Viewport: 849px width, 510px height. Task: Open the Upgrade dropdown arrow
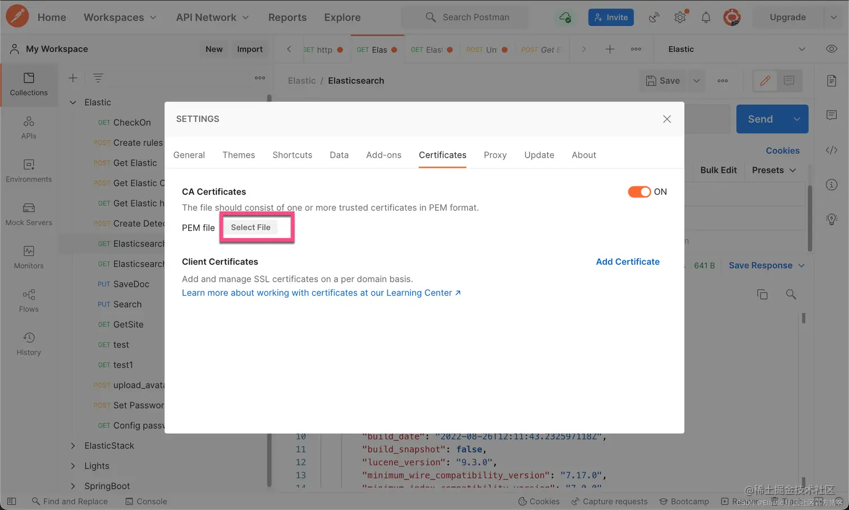(x=833, y=17)
